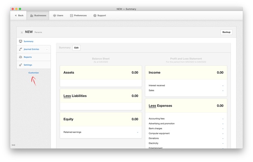The width and height of the screenshot is (253, 162).
Task: Click the Summary monitor icon
Action: click(x=21, y=41)
